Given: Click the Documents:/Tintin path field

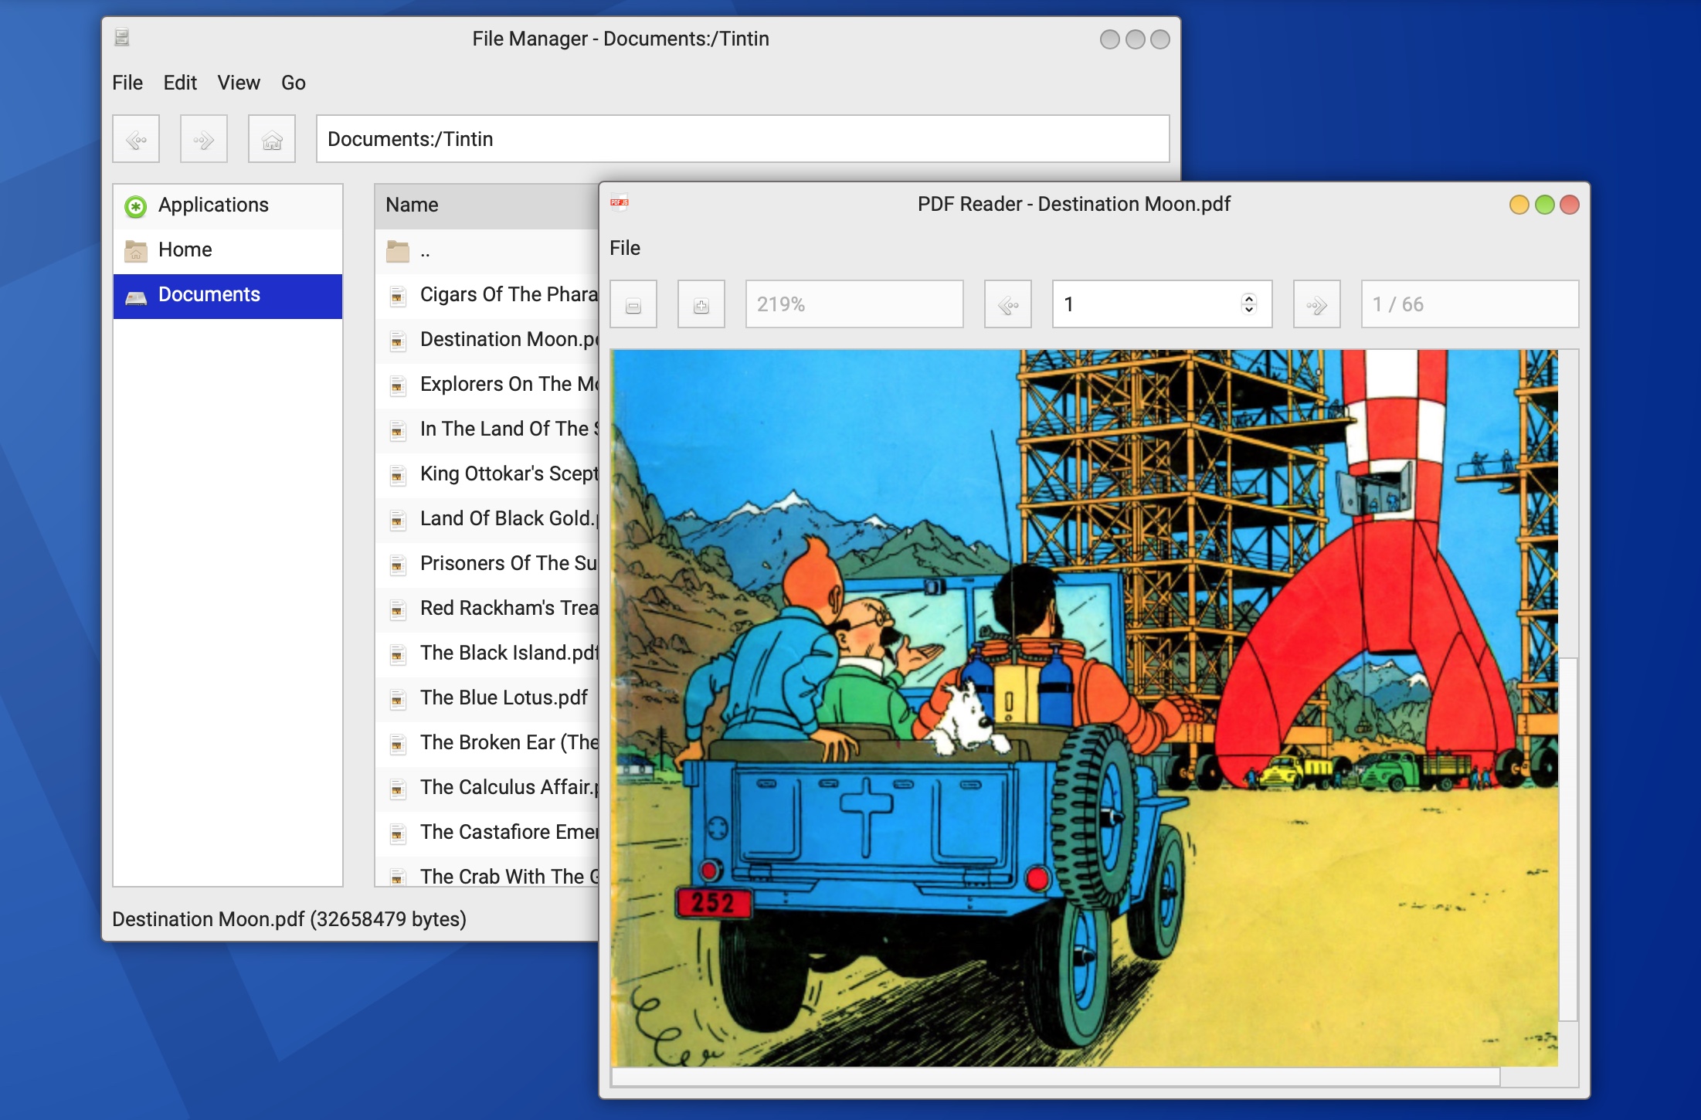Looking at the screenshot, I should coord(742,140).
